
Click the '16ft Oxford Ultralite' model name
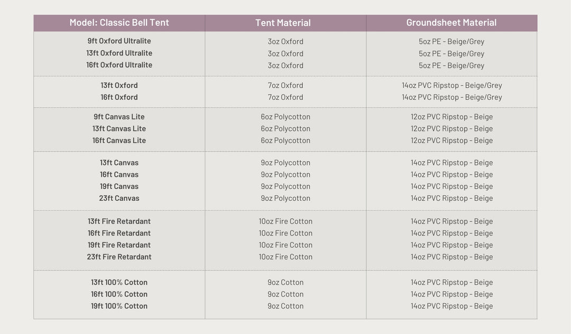119,65
